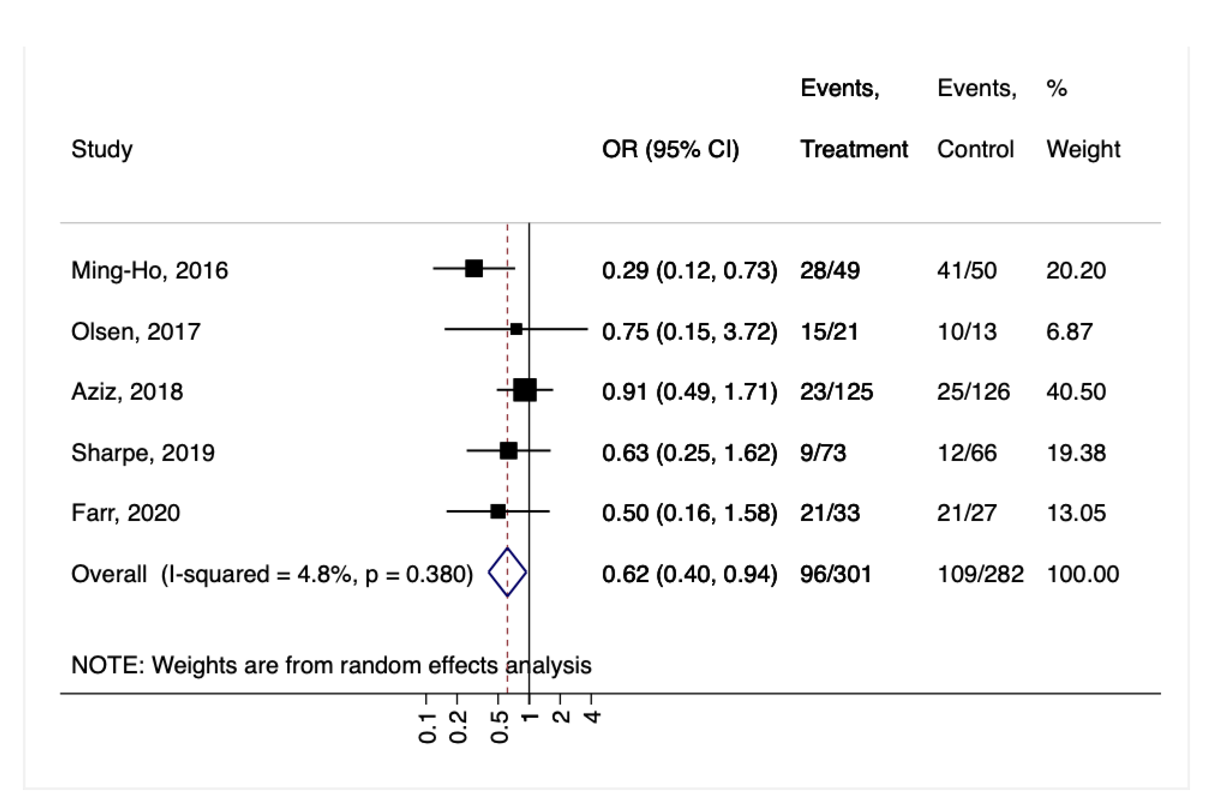Image resolution: width=1214 pixels, height=807 pixels.
Task: Click the axis tick label 4
Action: (592, 716)
